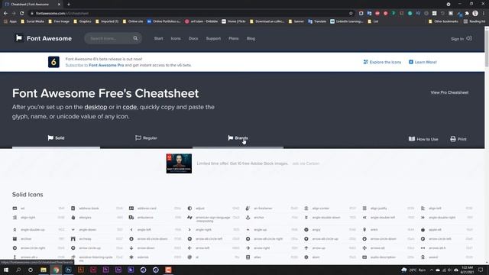Viewport: 489px width, 275px height.
Task: Click the Adobe Stock ad thumbnail
Action: (x=179, y=163)
